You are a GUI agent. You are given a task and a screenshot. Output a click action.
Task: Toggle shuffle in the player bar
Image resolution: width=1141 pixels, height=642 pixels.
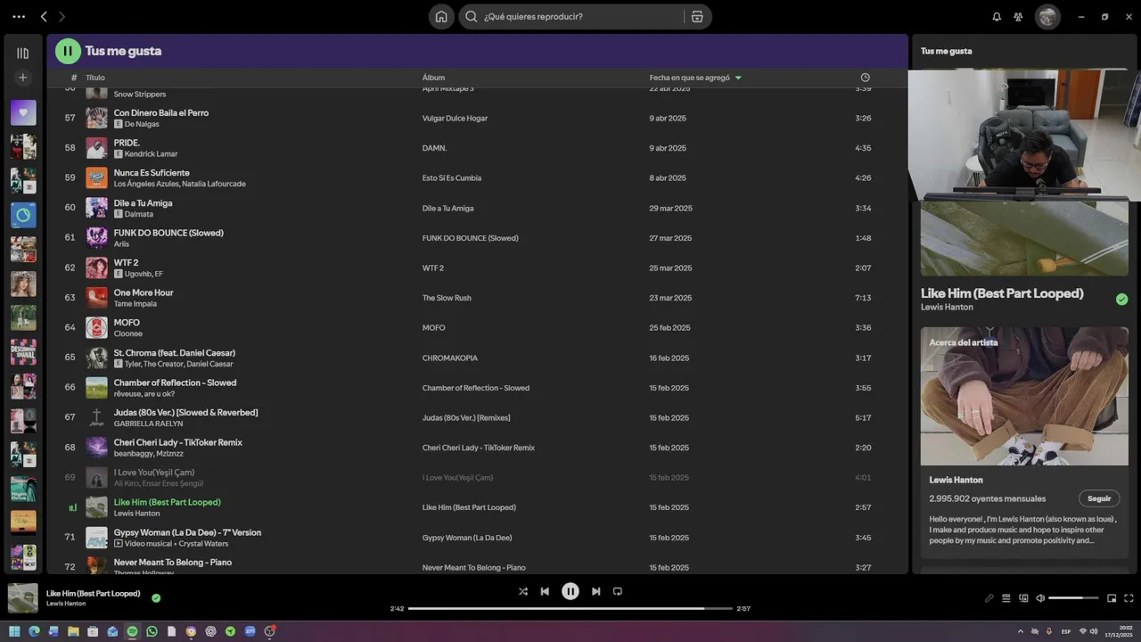coord(523,591)
